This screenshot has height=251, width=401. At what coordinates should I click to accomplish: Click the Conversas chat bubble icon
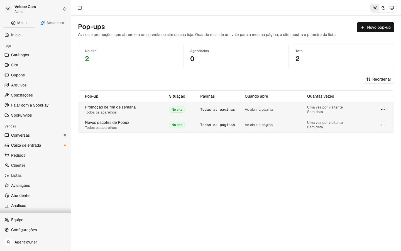(7, 135)
